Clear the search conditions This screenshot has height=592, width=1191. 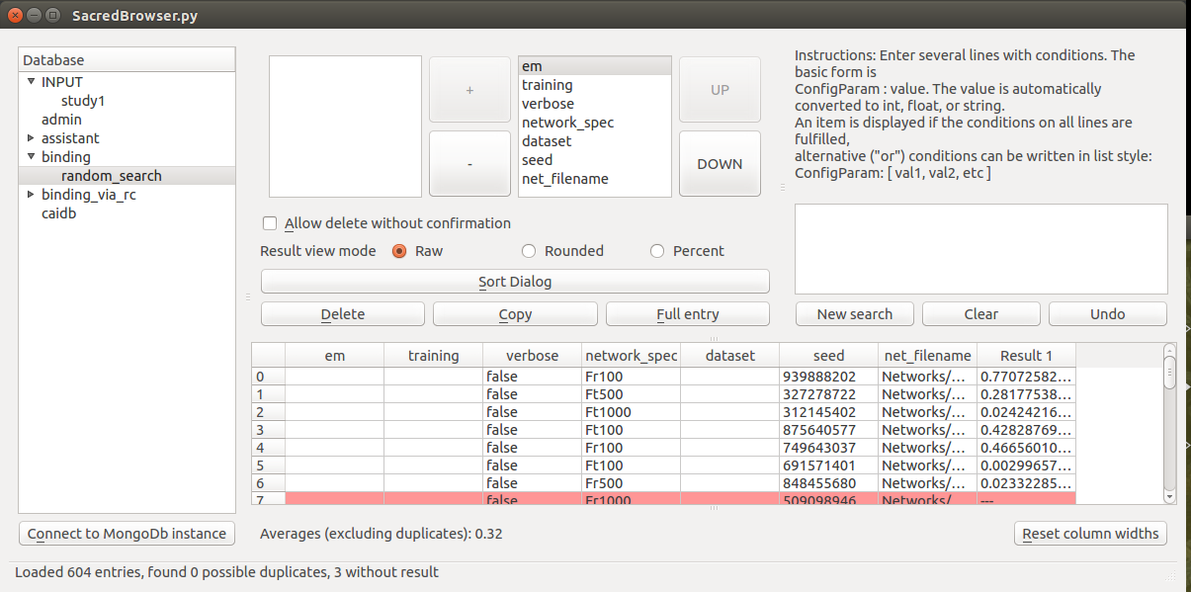(x=981, y=314)
